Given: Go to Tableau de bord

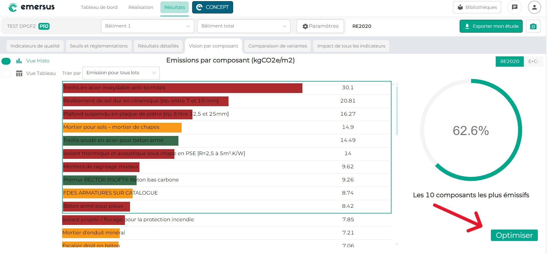Looking at the screenshot, I should [x=99, y=7].
